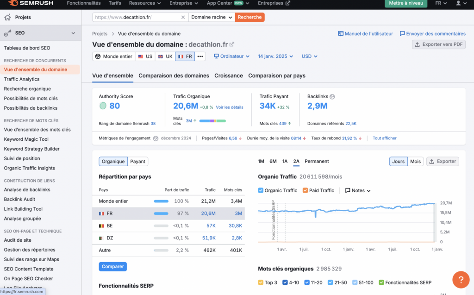
Task: Click the Monde entier traffic share bar
Action: coord(161,201)
